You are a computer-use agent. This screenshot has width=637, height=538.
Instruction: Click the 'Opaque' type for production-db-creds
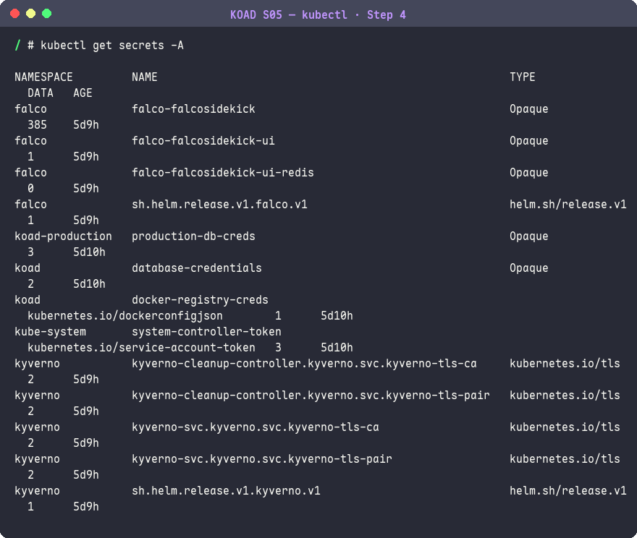[x=529, y=236]
